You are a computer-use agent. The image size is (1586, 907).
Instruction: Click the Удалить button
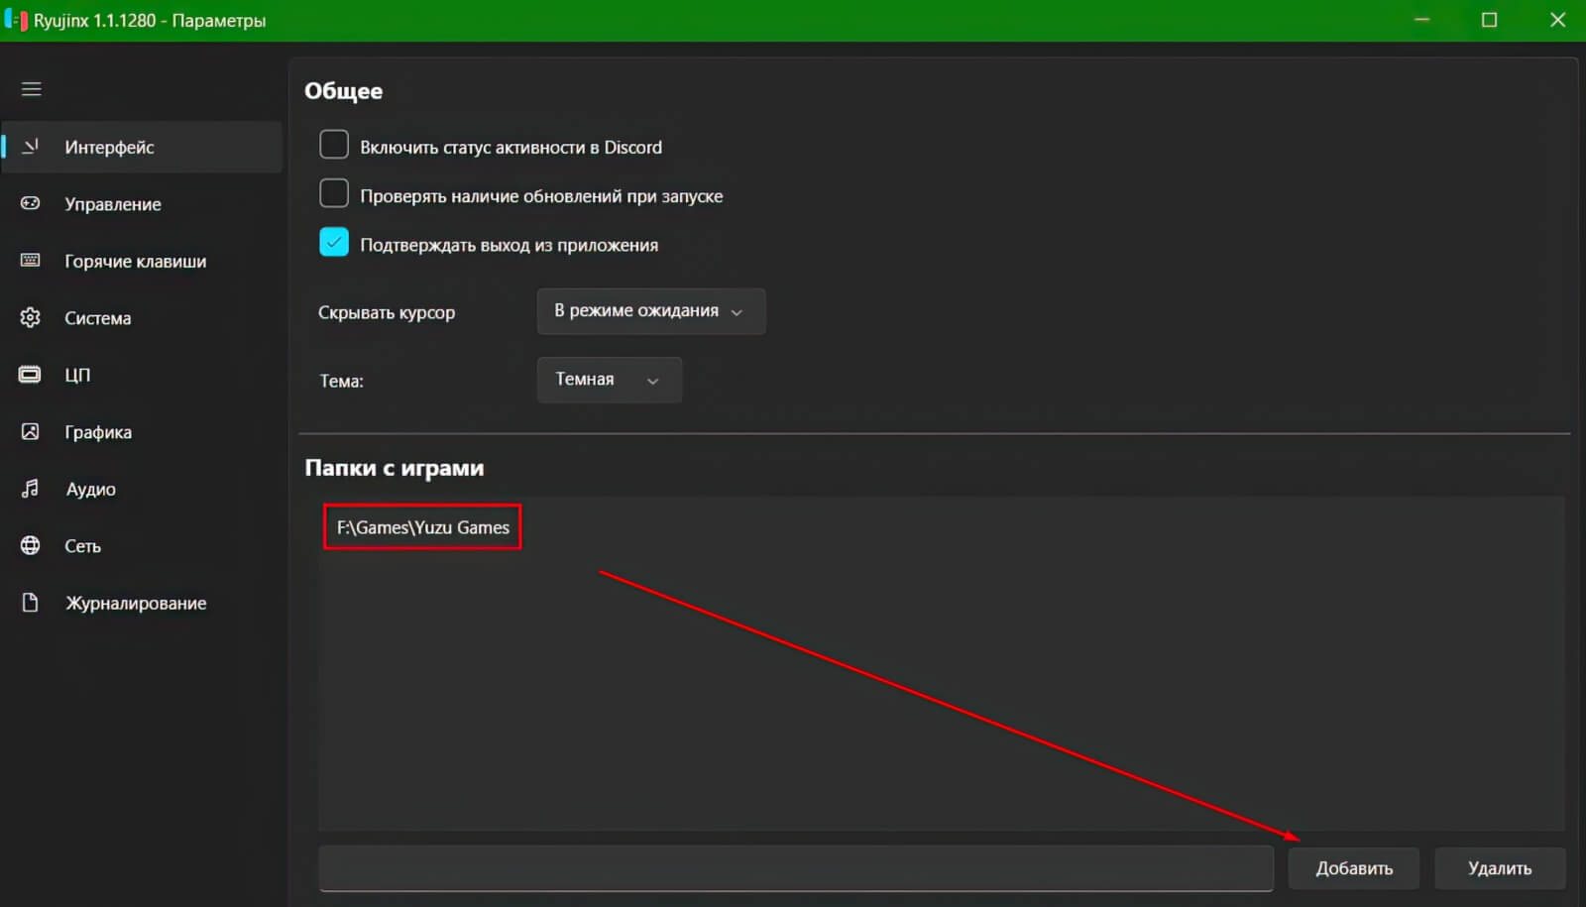point(1500,868)
